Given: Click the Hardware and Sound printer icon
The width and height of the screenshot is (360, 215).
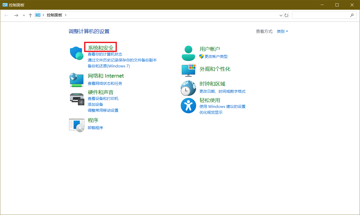Looking at the screenshot, I should (77, 99).
